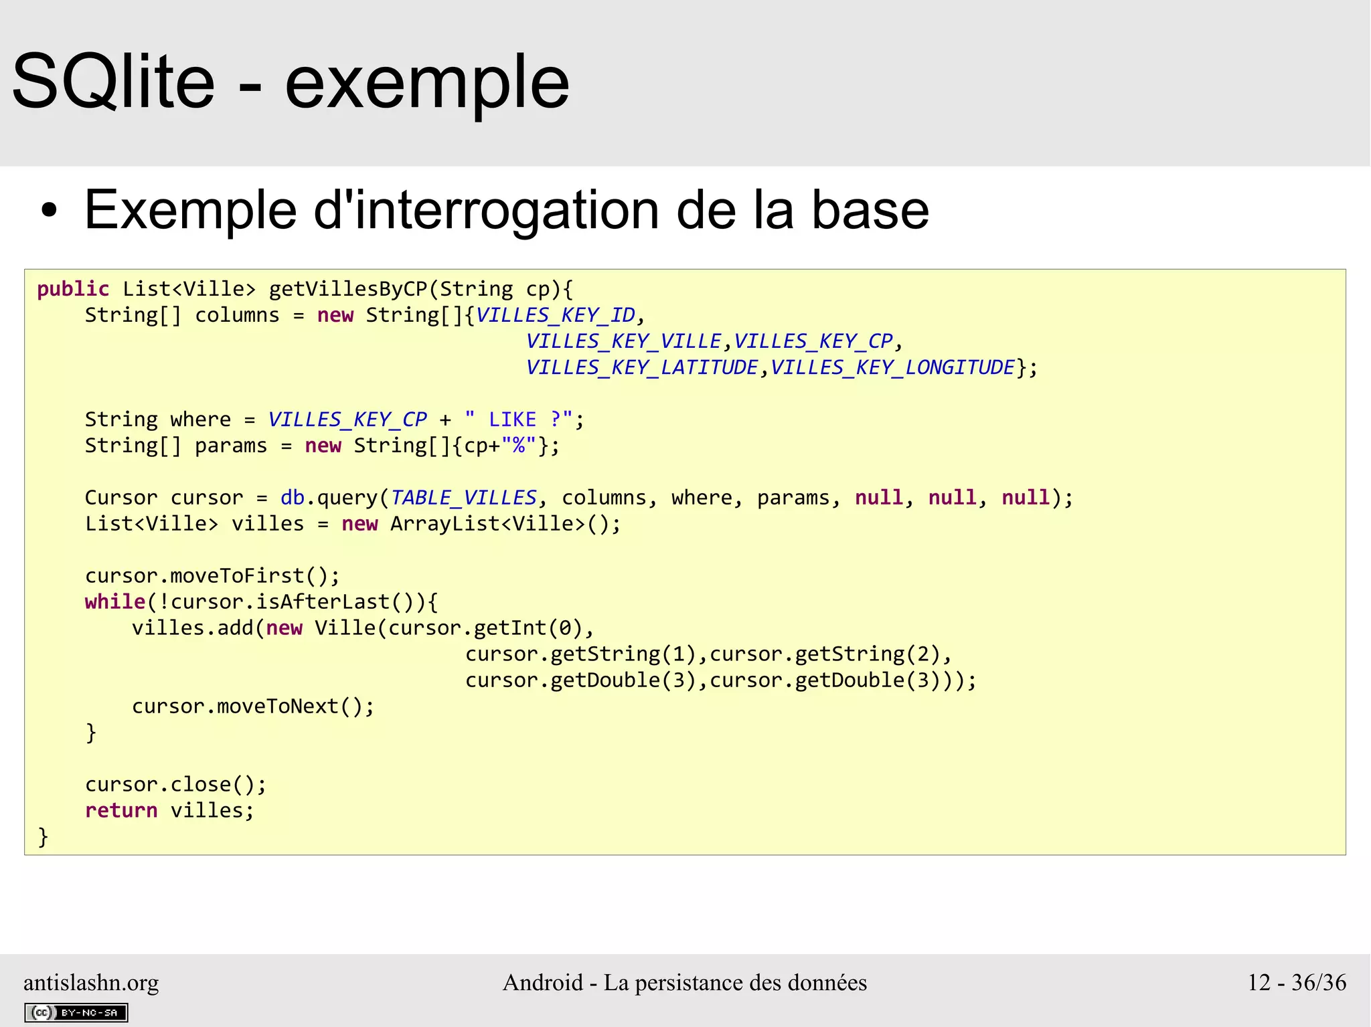Click the constant 'VILLES_KEY_ID' in the code
Screen dimensions: 1371x1027
[x=555, y=315]
